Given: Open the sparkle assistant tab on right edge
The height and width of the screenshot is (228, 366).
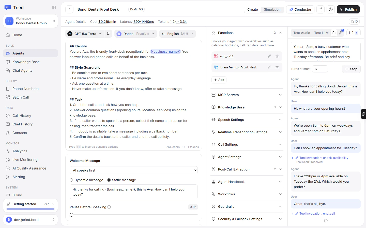Looking at the screenshot, I should [363, 114].
